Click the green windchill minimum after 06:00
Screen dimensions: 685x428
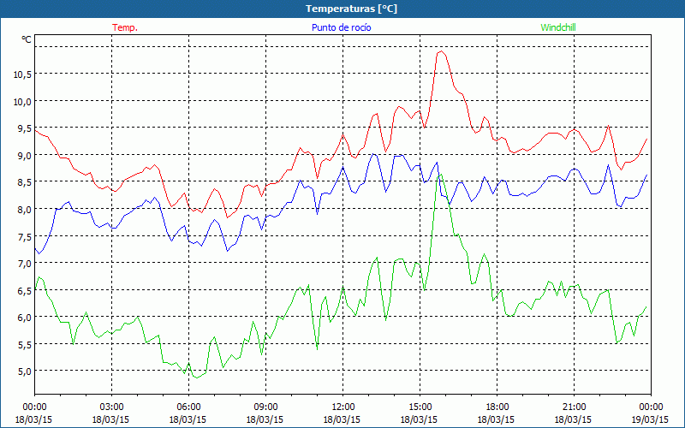[x=197, y=377]
